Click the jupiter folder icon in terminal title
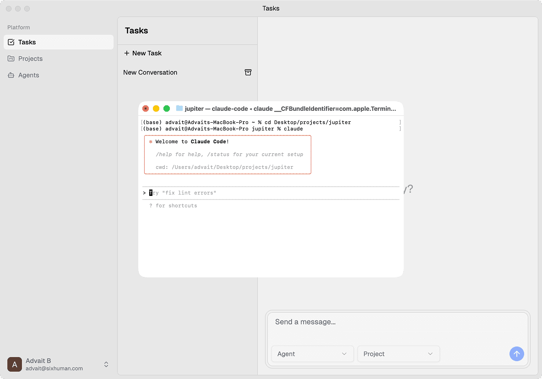Viewport: 542px width, 379px height. tap(179, 108)
